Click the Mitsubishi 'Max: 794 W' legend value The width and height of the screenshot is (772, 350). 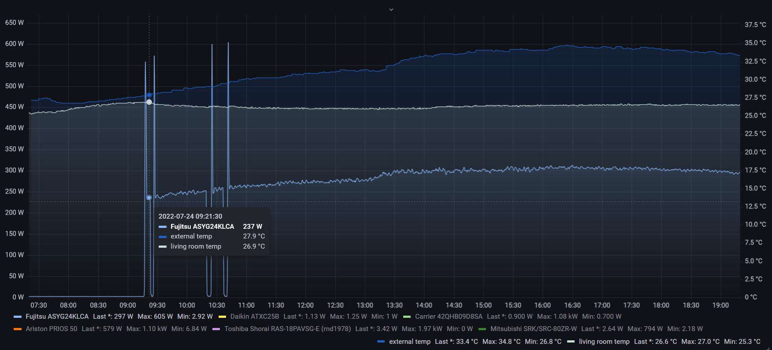[x=645, y=329]
